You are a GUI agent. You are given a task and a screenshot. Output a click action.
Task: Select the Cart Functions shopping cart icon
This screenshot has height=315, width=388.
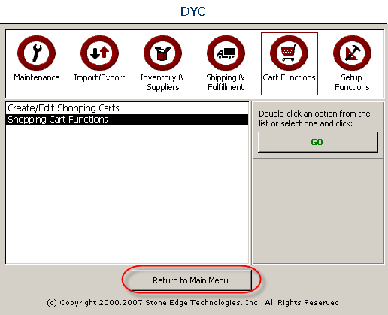pyautogui.click(x=289, y=53)
